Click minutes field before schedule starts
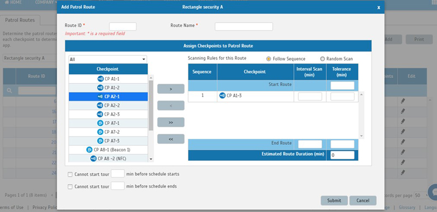 point(117,174)
